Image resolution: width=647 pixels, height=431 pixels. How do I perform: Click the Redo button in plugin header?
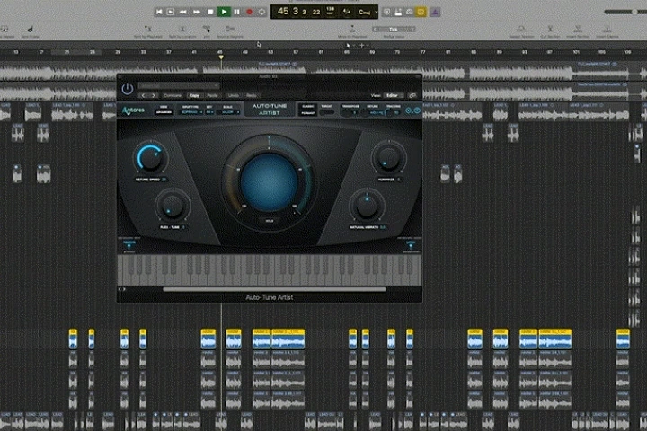click(252, 96)
